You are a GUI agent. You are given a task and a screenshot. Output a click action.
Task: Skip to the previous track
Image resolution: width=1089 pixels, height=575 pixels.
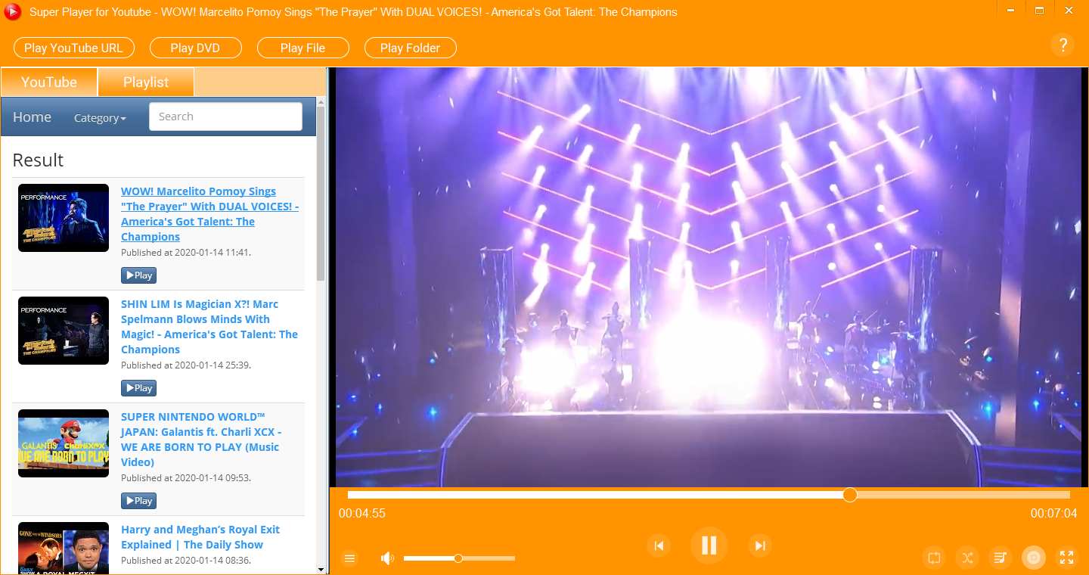659,545
